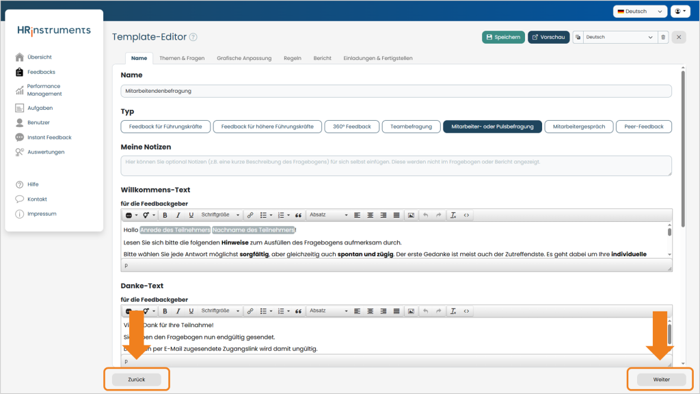The image size is (700, 394).
Task: Select the Mitarbeitergespräch type
Action: tap(579, 126)
